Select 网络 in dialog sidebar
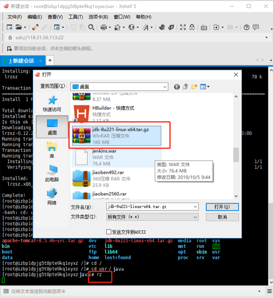Viewport: 273px width, 298px height. 52,197
